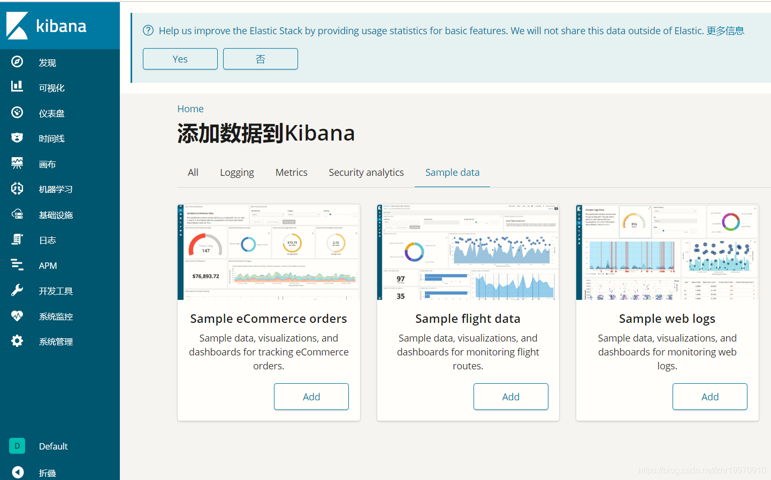Select the 仪表盘 sidebar label
The width and height of the screenshot is (771, 480).
click(51, 113)
